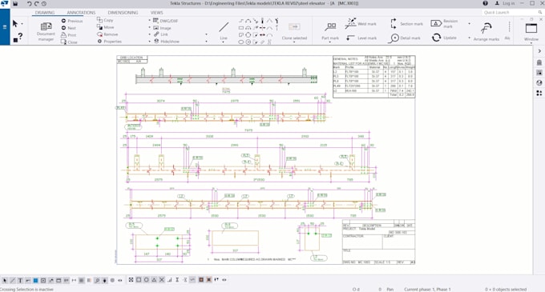
Task: Open the Line tool dropdown arrow
Action: click(224, 42)
